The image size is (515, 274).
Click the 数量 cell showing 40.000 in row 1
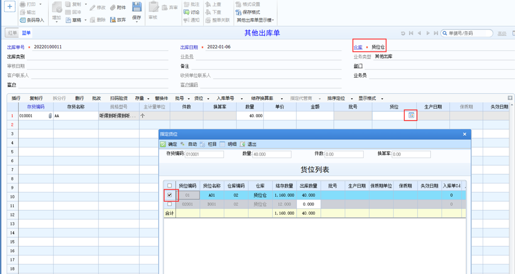pos(249,116)
